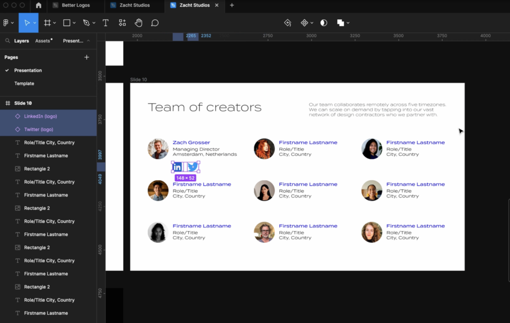
Task: Toggle the mask/contrast icon
Action: [x=323, y=23]
